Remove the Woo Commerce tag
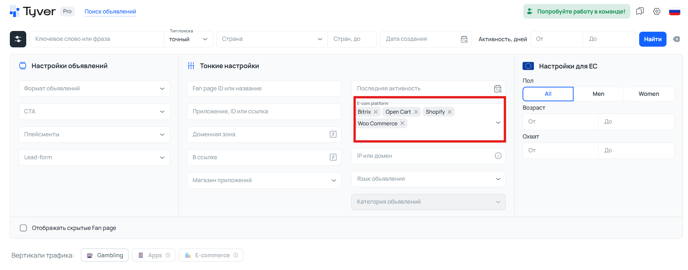The image size is (688, 270). pos(402,123)
